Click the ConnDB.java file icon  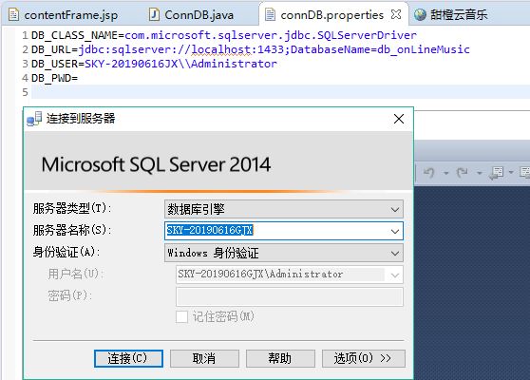click(x=154, y=14)
